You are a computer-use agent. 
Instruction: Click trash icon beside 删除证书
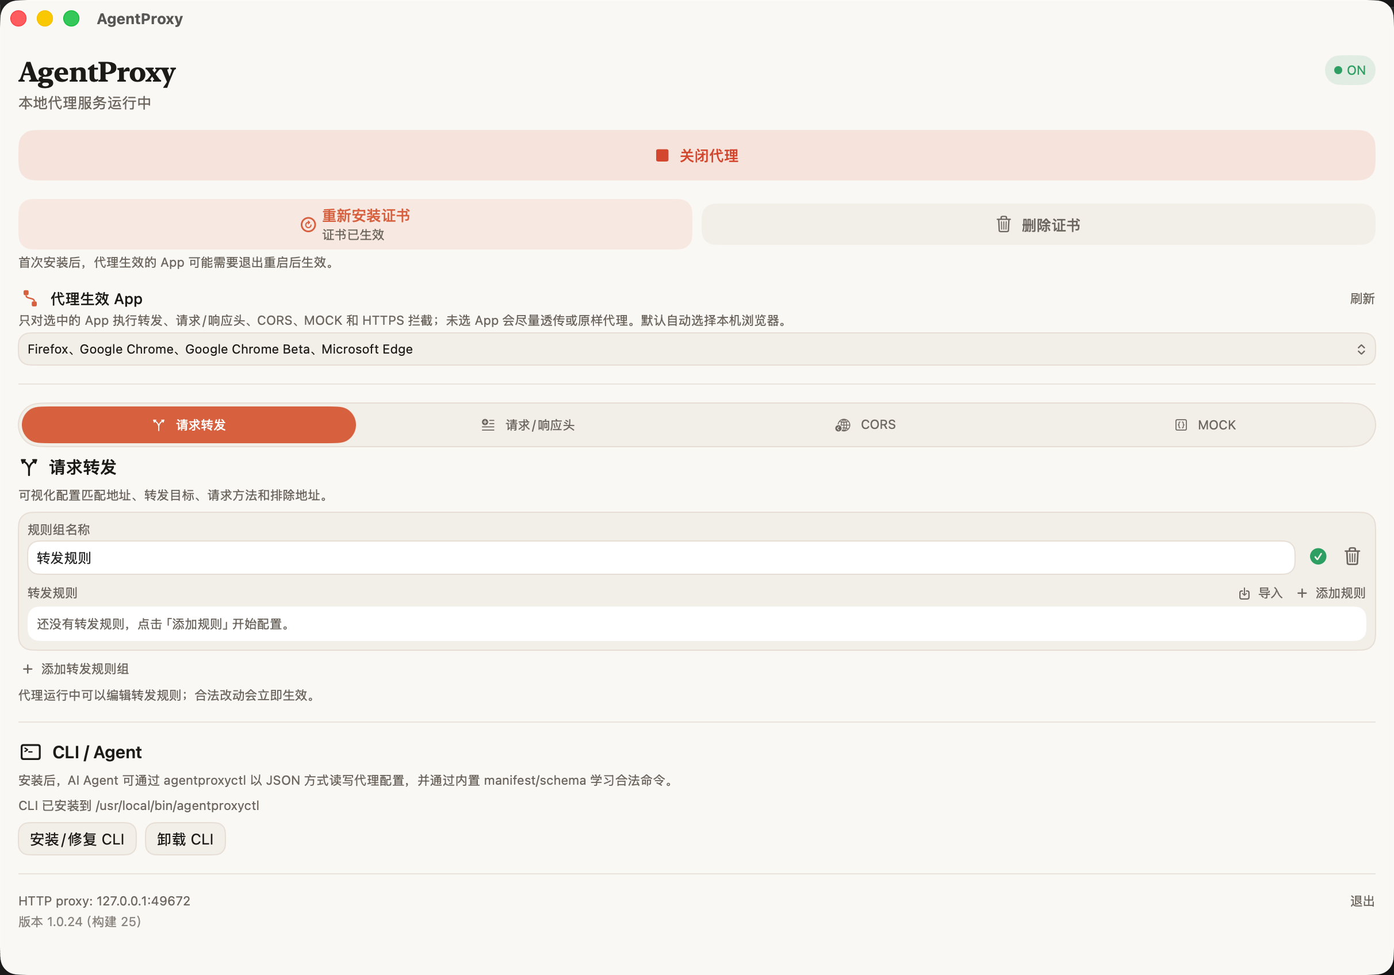click(x=1004, y=225)
